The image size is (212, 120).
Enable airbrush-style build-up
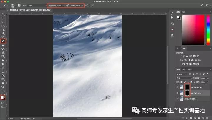[87, 6]
